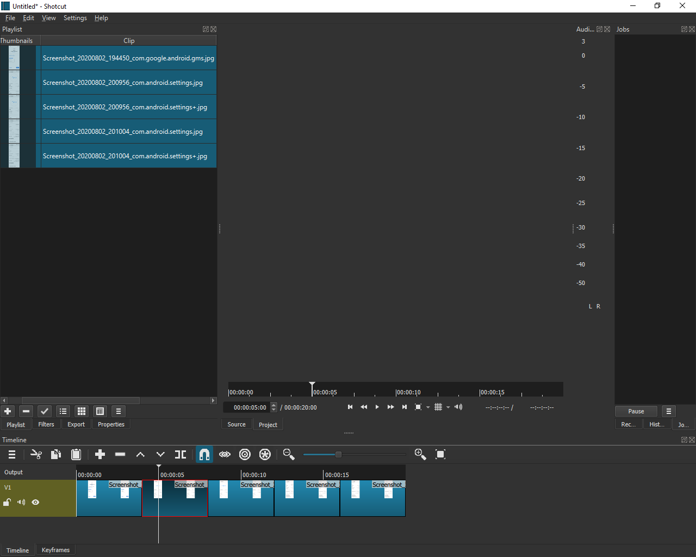The image size is (696, 557).
Task: Split the clip at the playhead
Action: click(x=180, y=454)
